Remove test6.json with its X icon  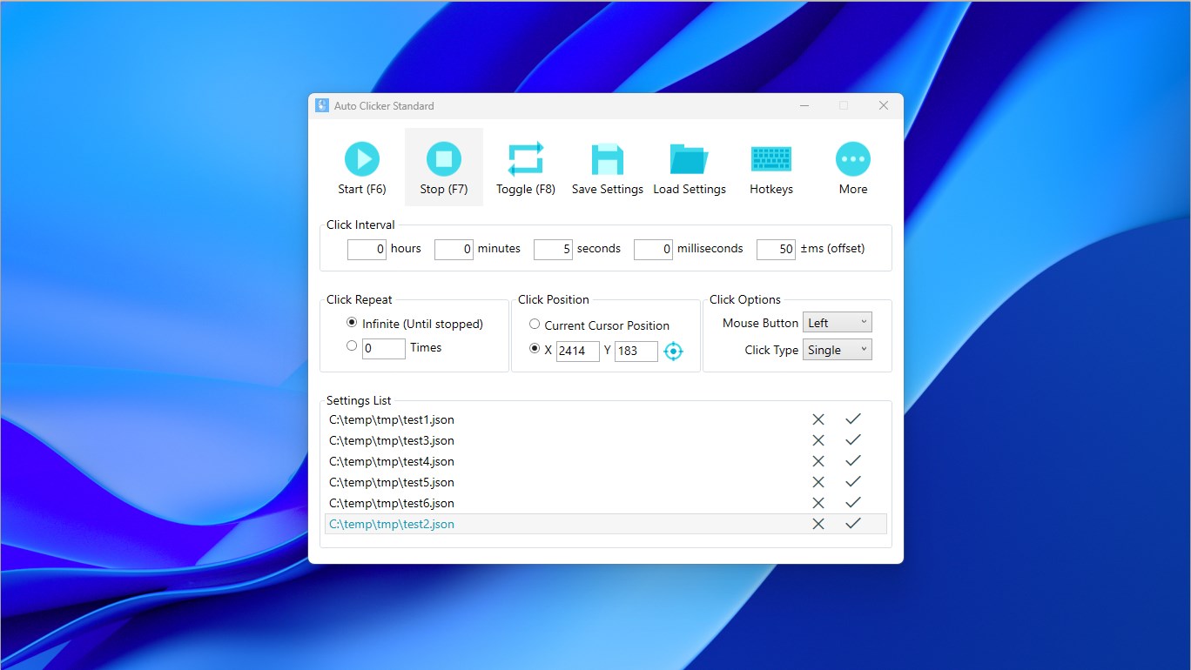click(x=818, y=503)
